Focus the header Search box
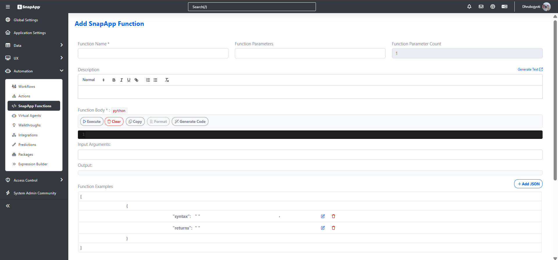Image resolution: width=558 pixels, height=260 pixels. pos(252,7)
